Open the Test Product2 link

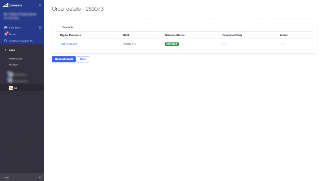68,44
